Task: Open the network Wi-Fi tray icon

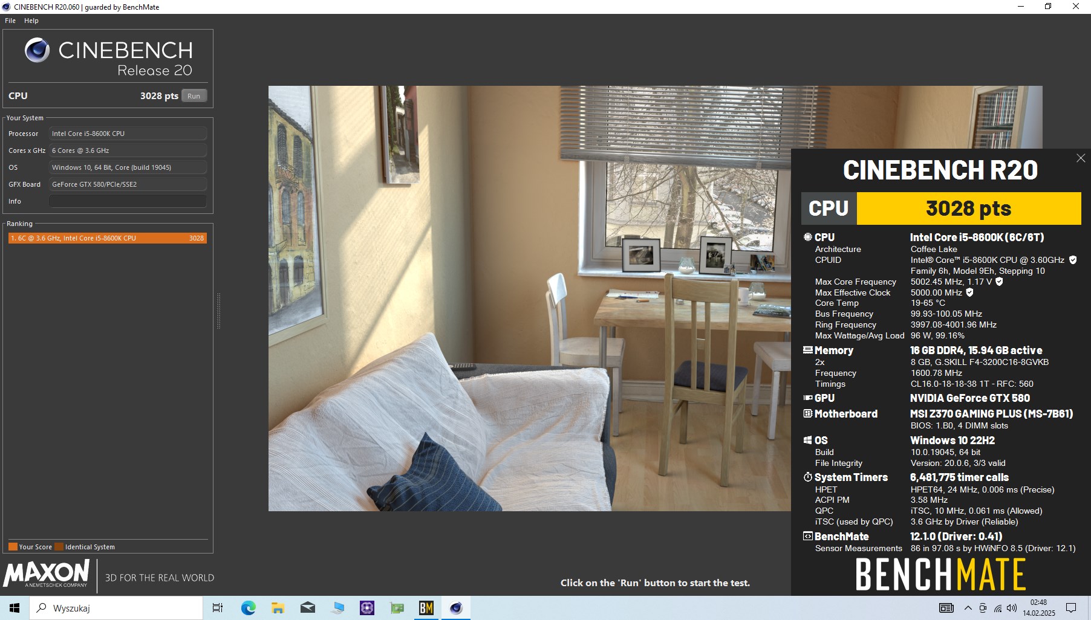Action: tap(997, 608)
